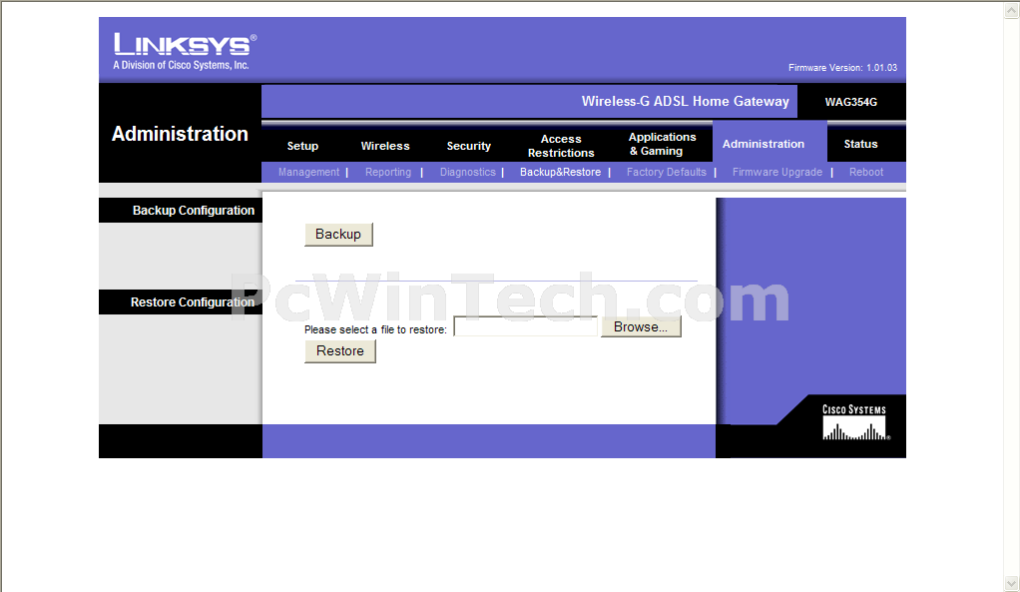Click the Restore Configuration heading
This screenshot has height=592, width=1020.
click(x=193, y=301)
